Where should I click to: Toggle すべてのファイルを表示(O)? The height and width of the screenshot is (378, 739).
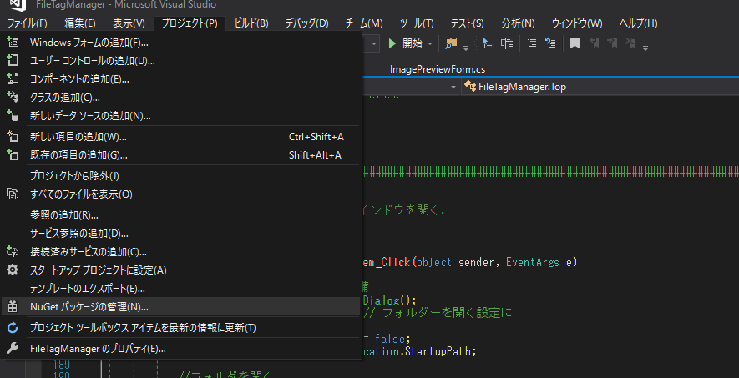tap(181, 194)
